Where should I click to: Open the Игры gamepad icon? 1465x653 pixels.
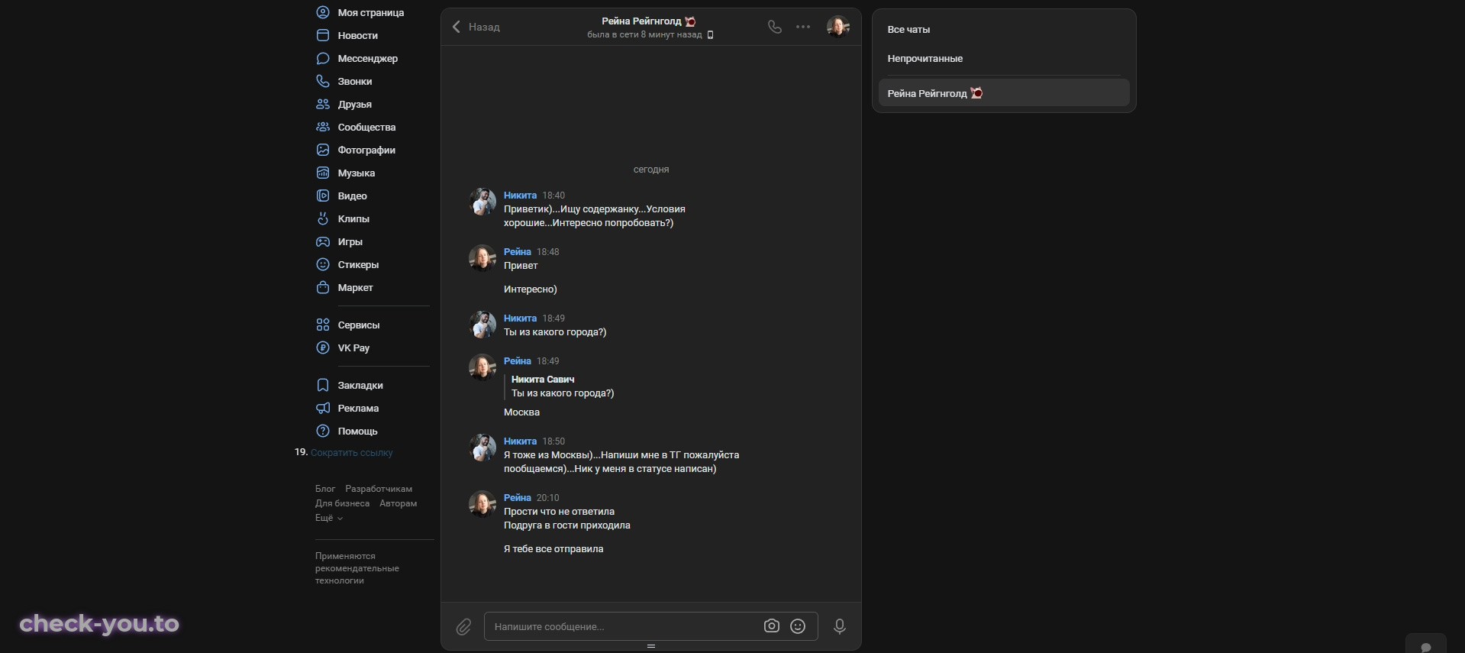coord(323,241)
